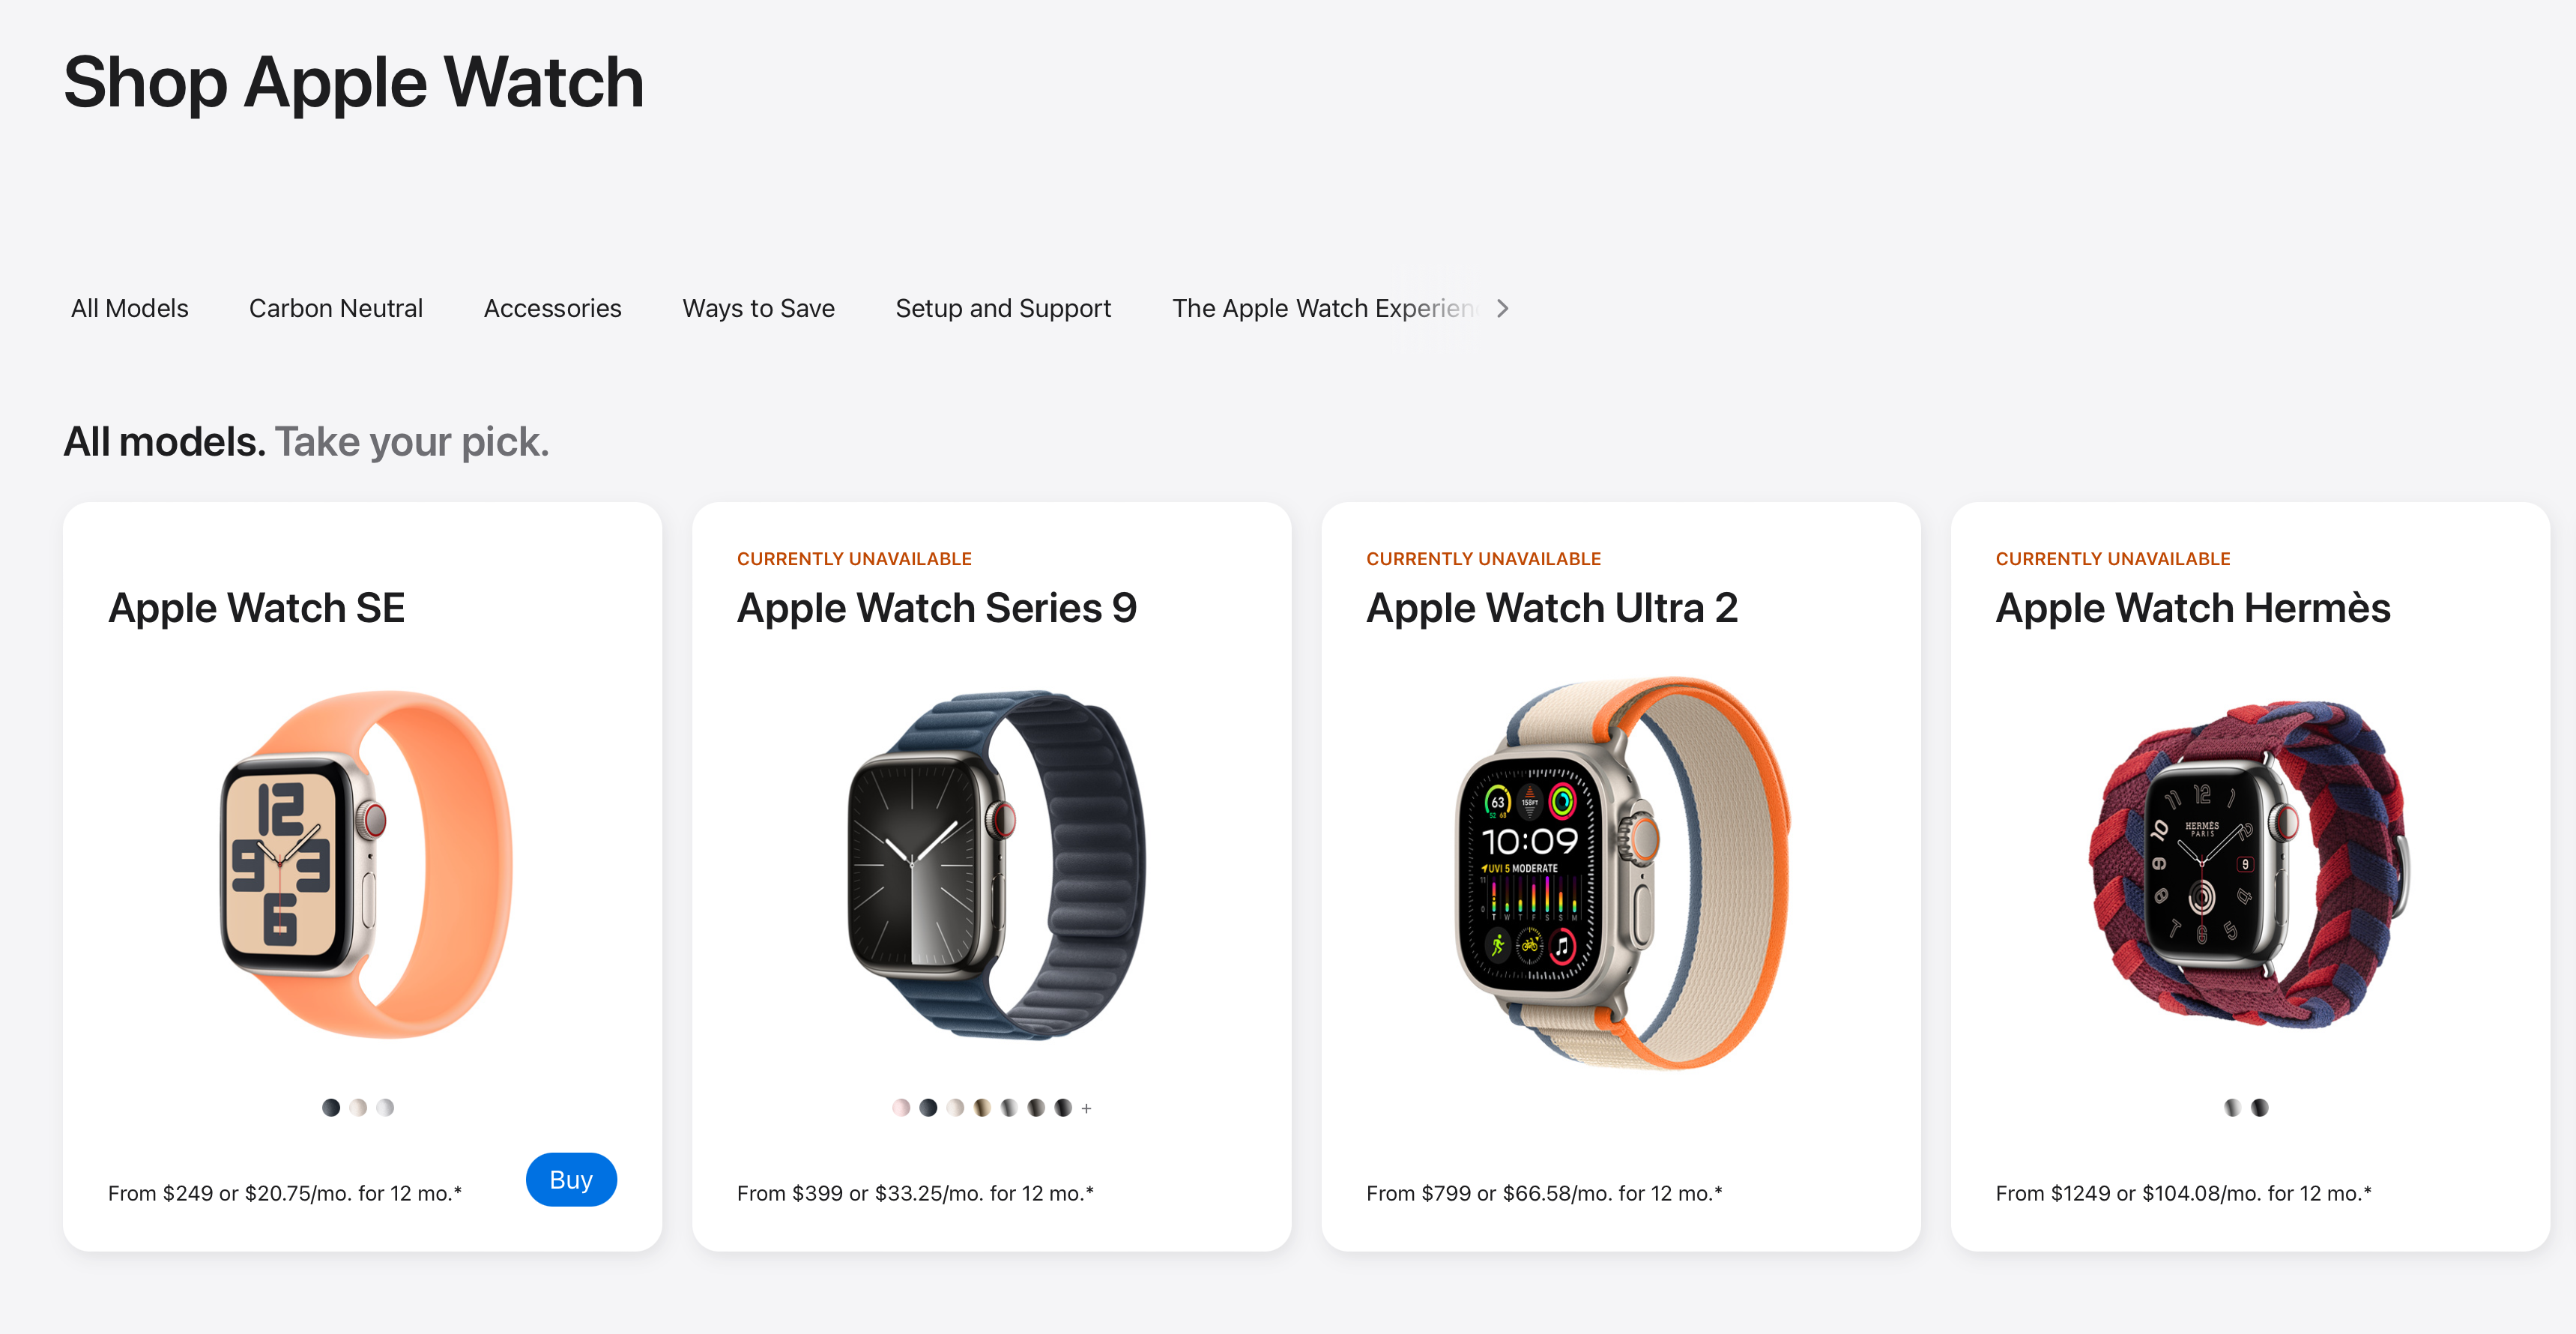The image size is (2576, 1334).
Task: Click the Apple Watch Ultra 2 image
Action: [x=1621, y=872]
